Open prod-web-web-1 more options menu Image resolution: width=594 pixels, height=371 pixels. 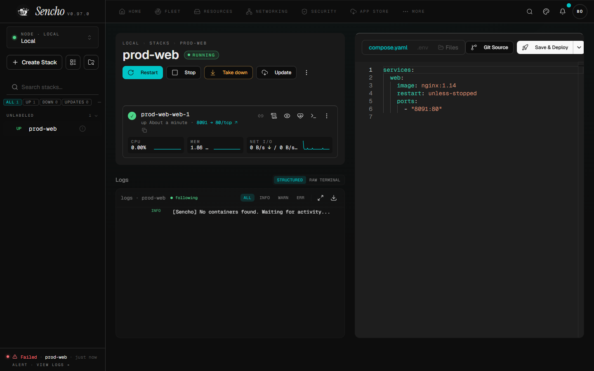point(327,116)
